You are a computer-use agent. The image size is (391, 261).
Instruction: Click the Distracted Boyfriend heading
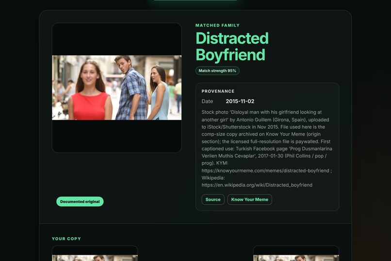click(x=232, y=47)
